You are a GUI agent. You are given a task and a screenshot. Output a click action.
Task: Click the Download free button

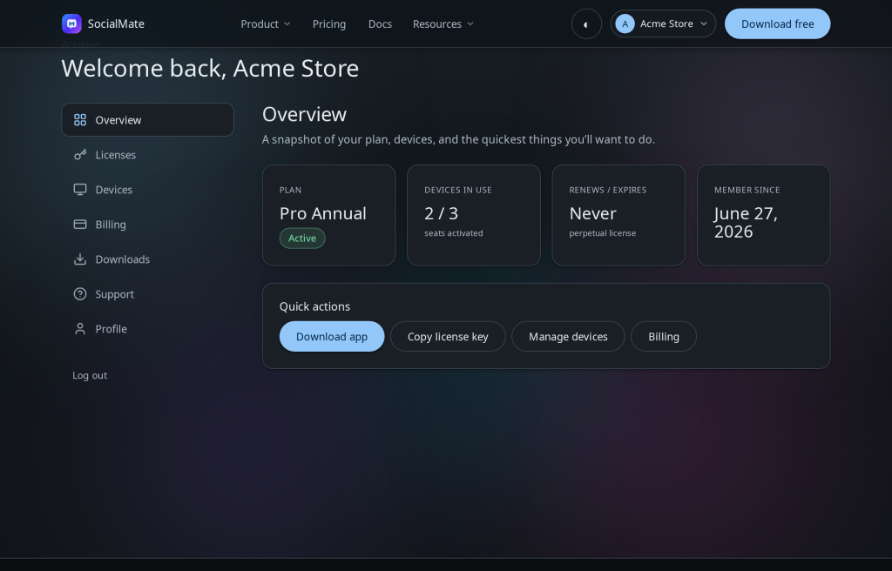(777, 24)
